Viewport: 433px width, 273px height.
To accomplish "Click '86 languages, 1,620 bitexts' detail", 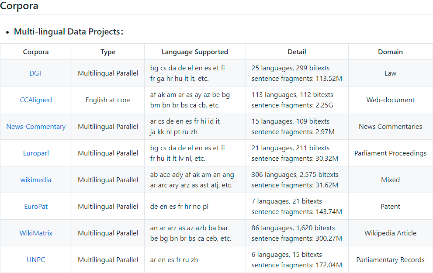I will pyautogui.click(x=293, y=228).
